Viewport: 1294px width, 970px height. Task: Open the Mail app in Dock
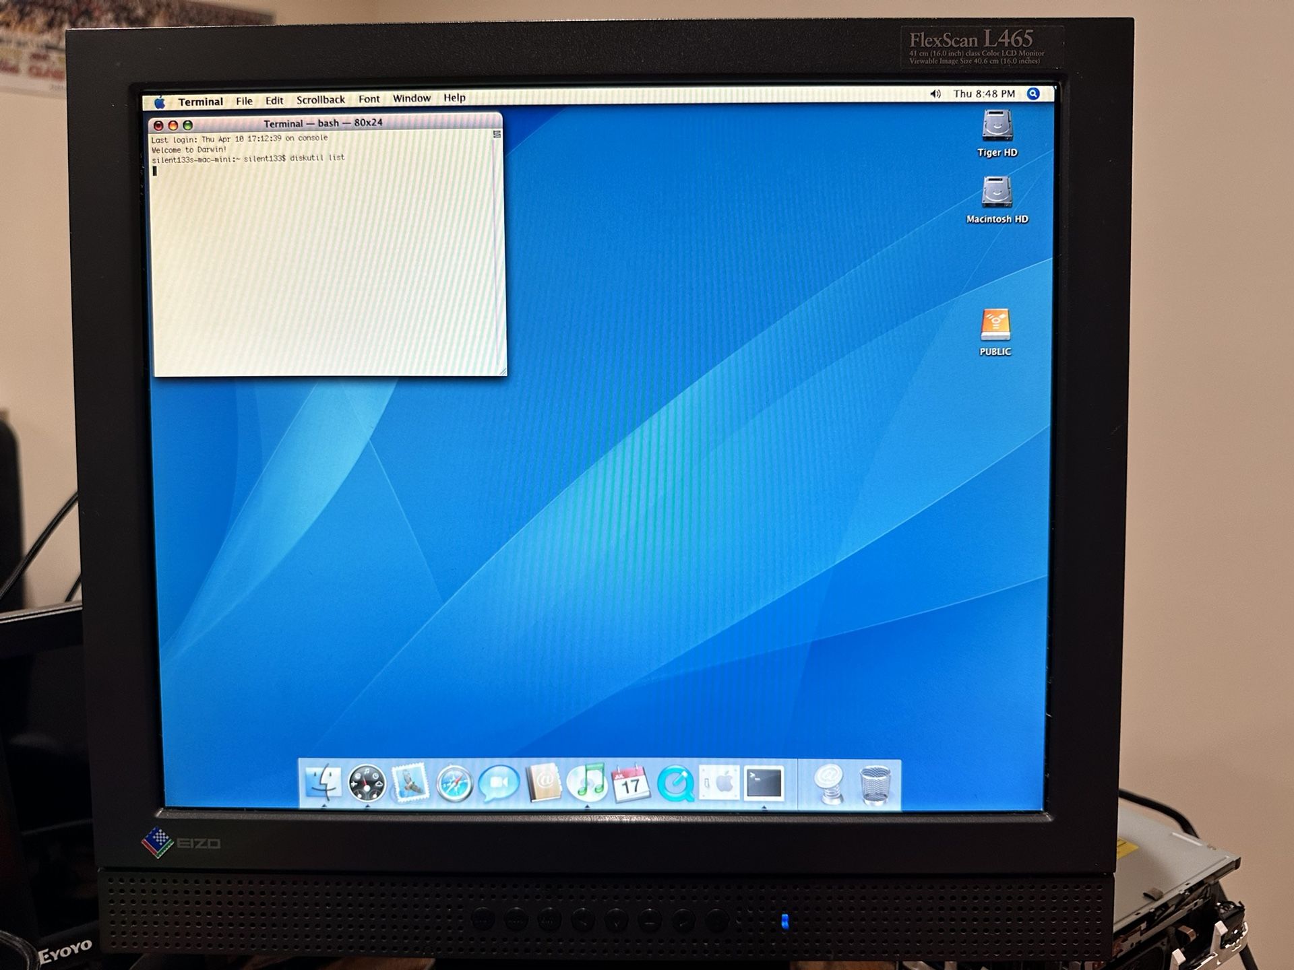(x=410, y=783)
